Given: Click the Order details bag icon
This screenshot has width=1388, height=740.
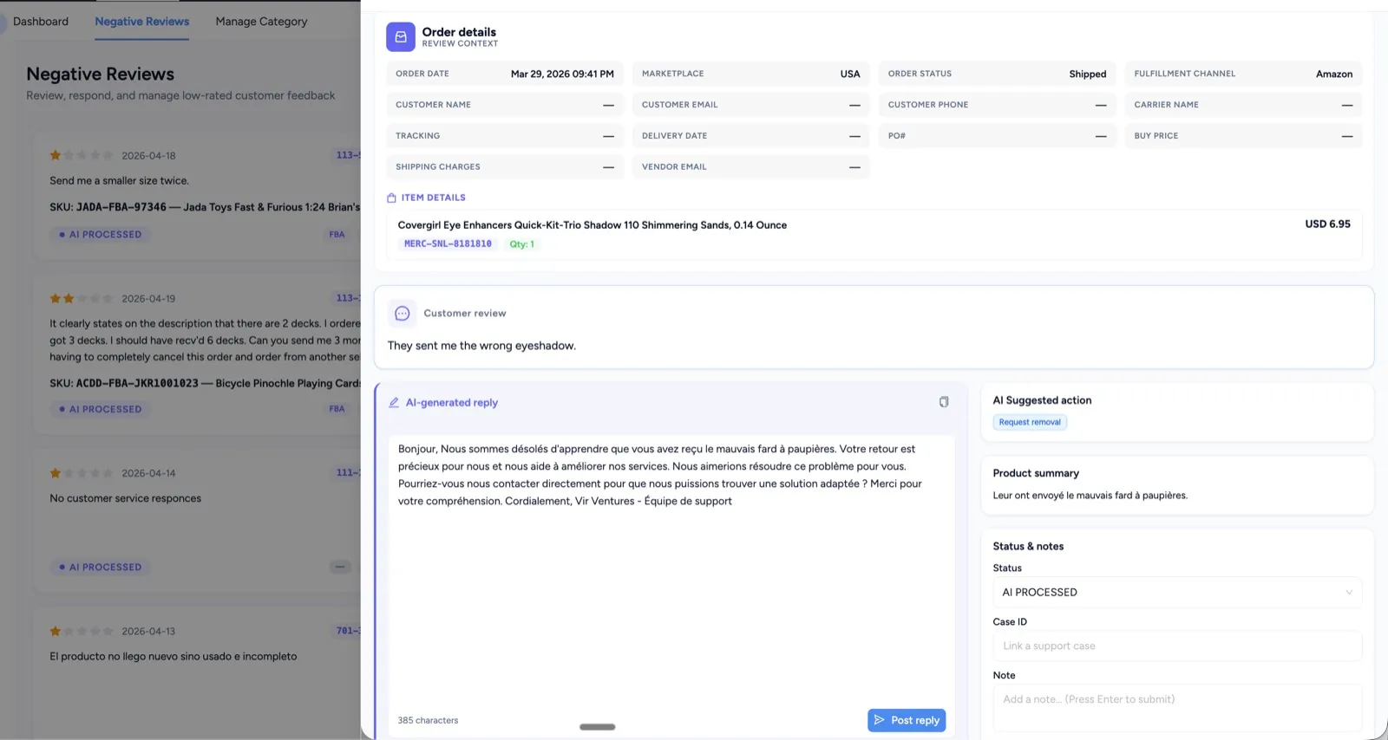Looking at the screenshot, I should 400,37.
